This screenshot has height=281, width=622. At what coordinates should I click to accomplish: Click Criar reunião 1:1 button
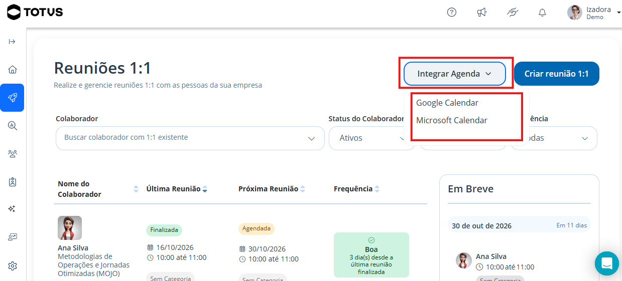(556, 74)
